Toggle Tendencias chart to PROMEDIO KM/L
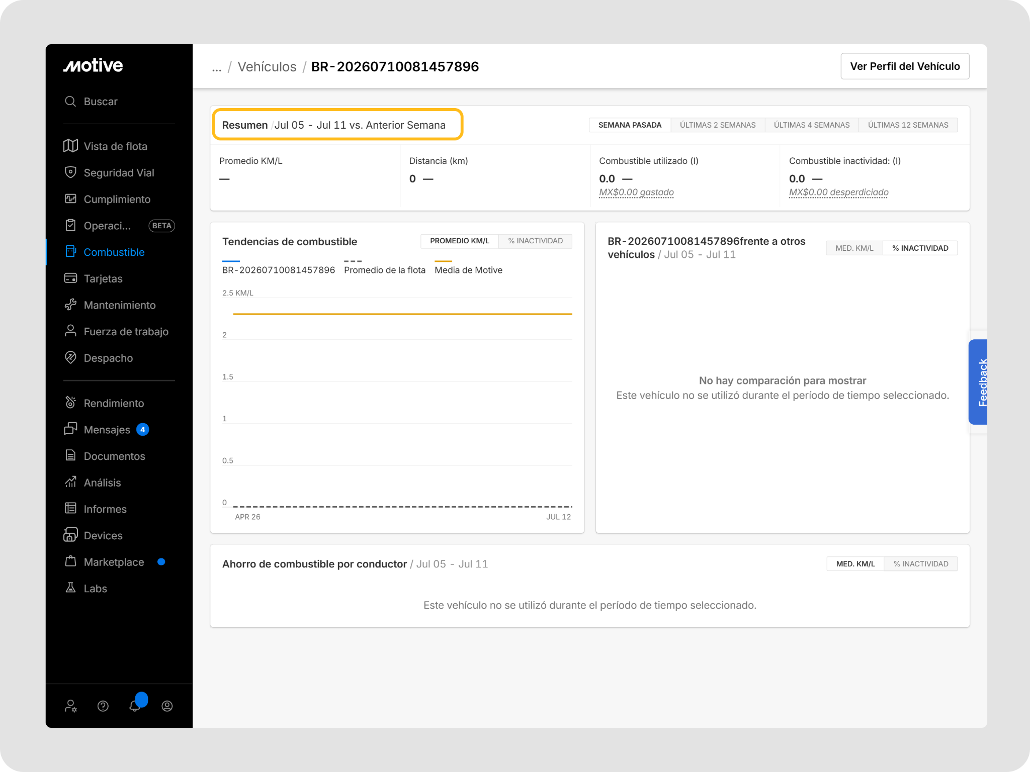The width and height of the screenshot is (1030, 772). click(x=460, y=241)
